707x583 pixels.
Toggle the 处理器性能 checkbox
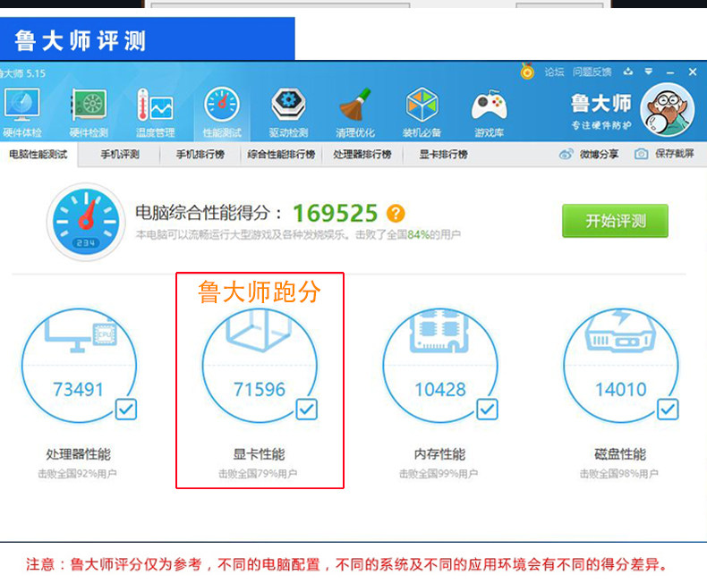126,410
